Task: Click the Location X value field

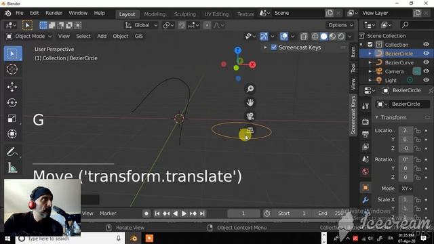Action: pos(406,131)
